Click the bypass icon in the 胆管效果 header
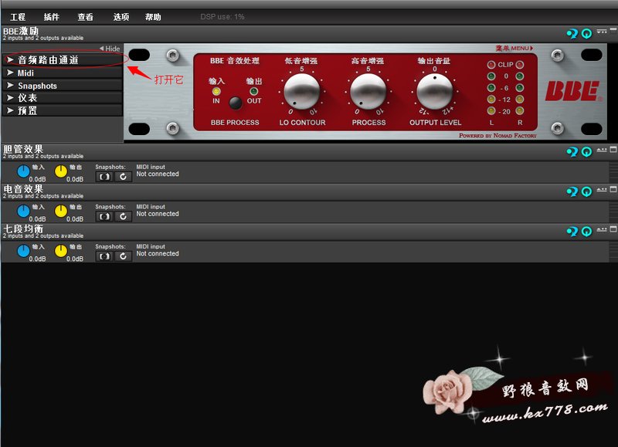618x447 pixels. pos(572,151)
